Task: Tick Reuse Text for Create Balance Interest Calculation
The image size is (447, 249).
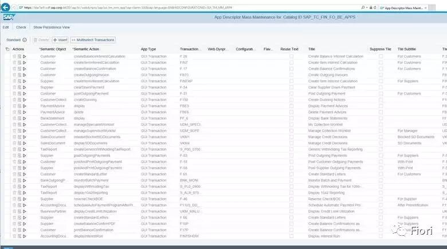Action: pos(291,57)
